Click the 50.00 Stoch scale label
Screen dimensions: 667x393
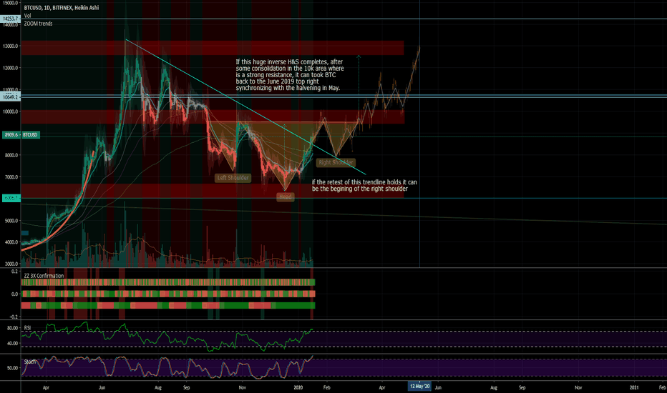coord(12,368)
